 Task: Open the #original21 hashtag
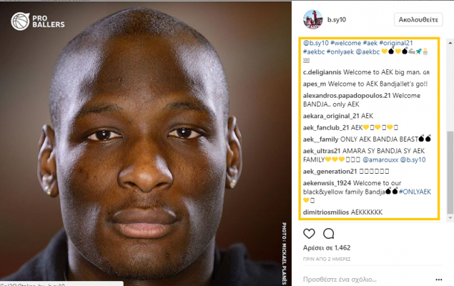[396, 43]
